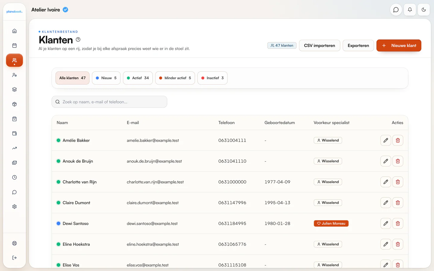Click the logout icon in the sidebar
This screenshot has width=434, height=271.
[14, 258]
